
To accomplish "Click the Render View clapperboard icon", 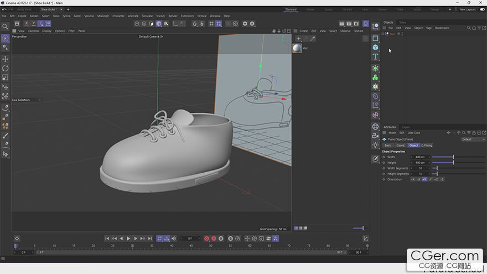I will [x=341, y=24].
